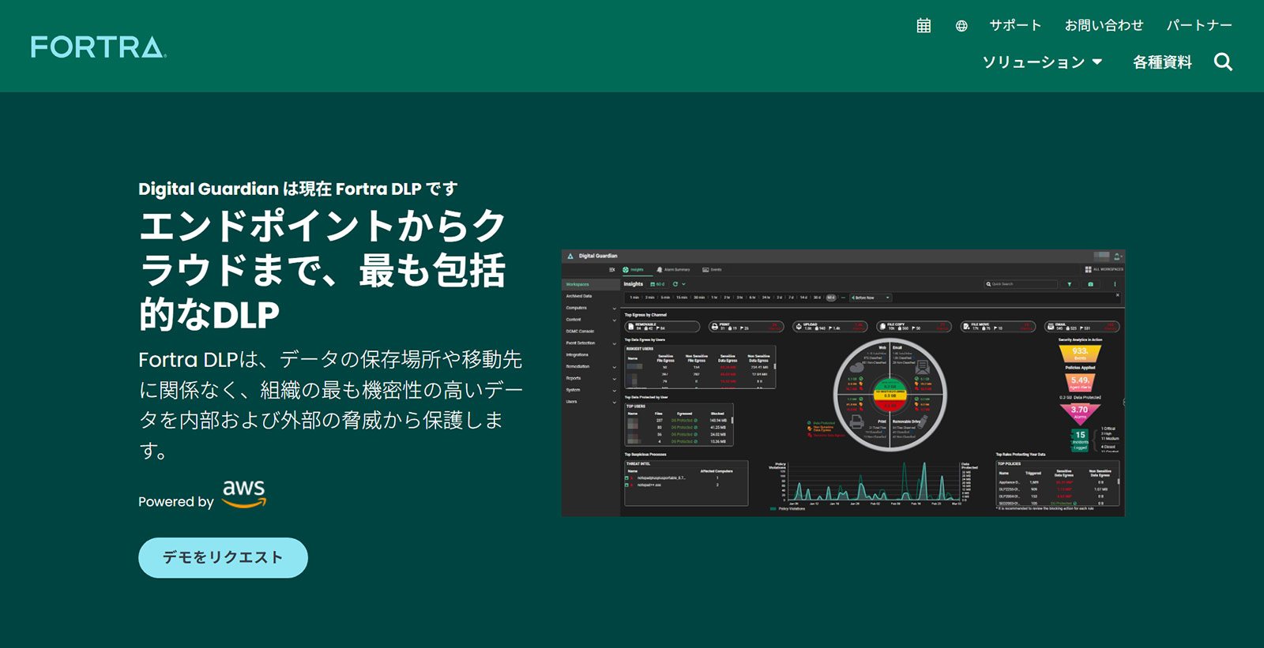
Task: Open the パートナー link
Action: coord(1199,25)
